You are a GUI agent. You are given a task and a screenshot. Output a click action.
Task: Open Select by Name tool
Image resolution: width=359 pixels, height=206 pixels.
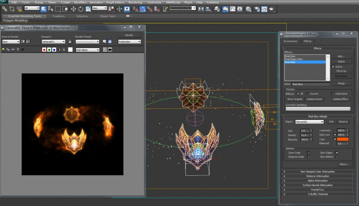[51, 9]
